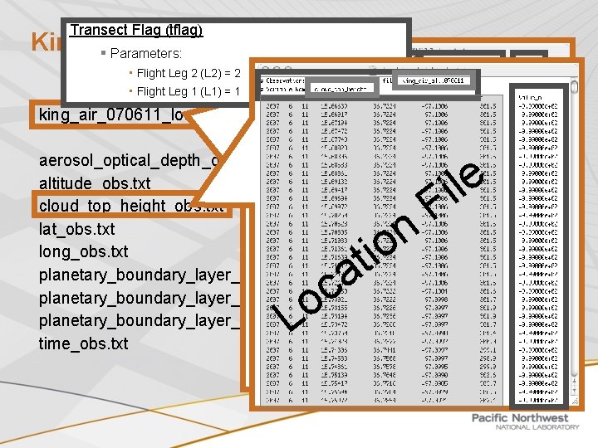The height and width of the screenshot is (448, 598).
Task: Select altitude_obs.txt in the file list
Action: 95,183
